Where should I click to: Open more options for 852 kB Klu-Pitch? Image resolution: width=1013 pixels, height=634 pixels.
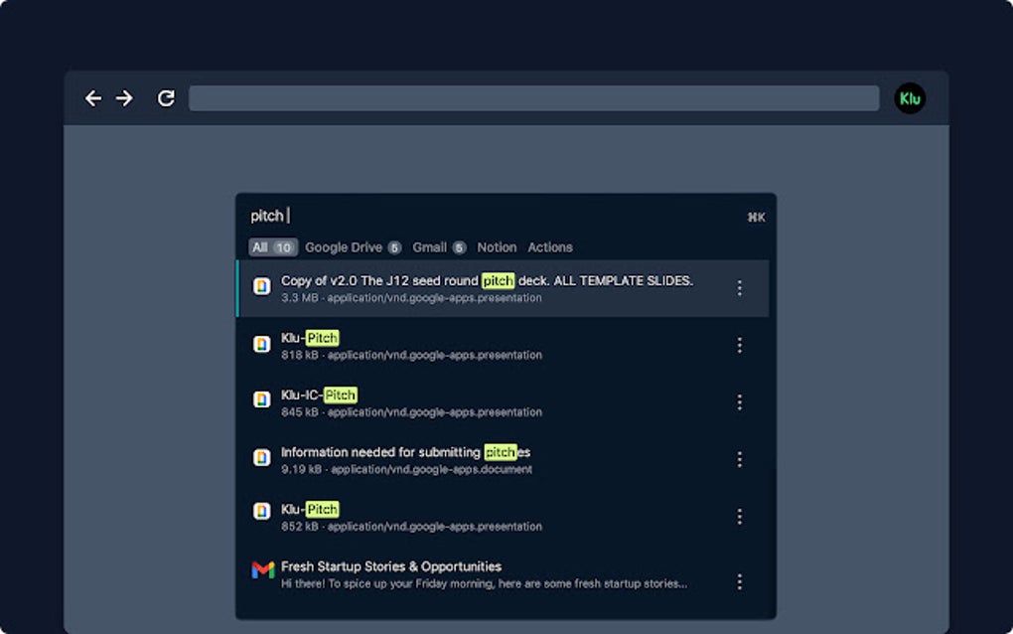(x=739, y=517)
